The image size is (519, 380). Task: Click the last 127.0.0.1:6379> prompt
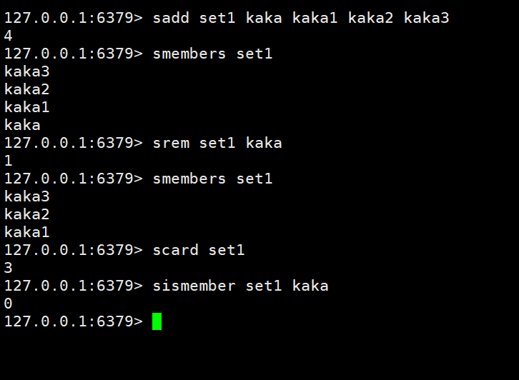click(x=74, y=321)
